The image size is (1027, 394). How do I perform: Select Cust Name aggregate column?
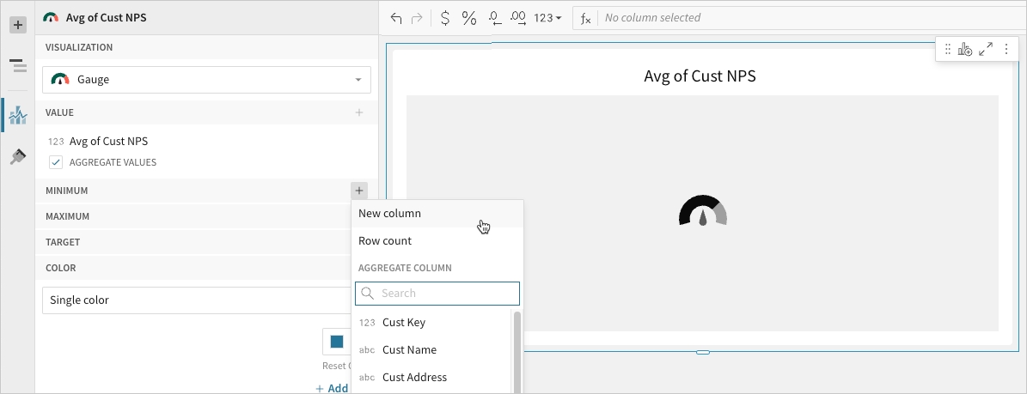409,349
